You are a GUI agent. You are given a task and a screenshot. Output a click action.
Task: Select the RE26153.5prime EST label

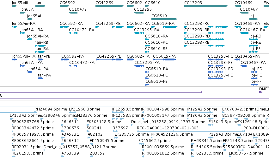click(28, 153)
